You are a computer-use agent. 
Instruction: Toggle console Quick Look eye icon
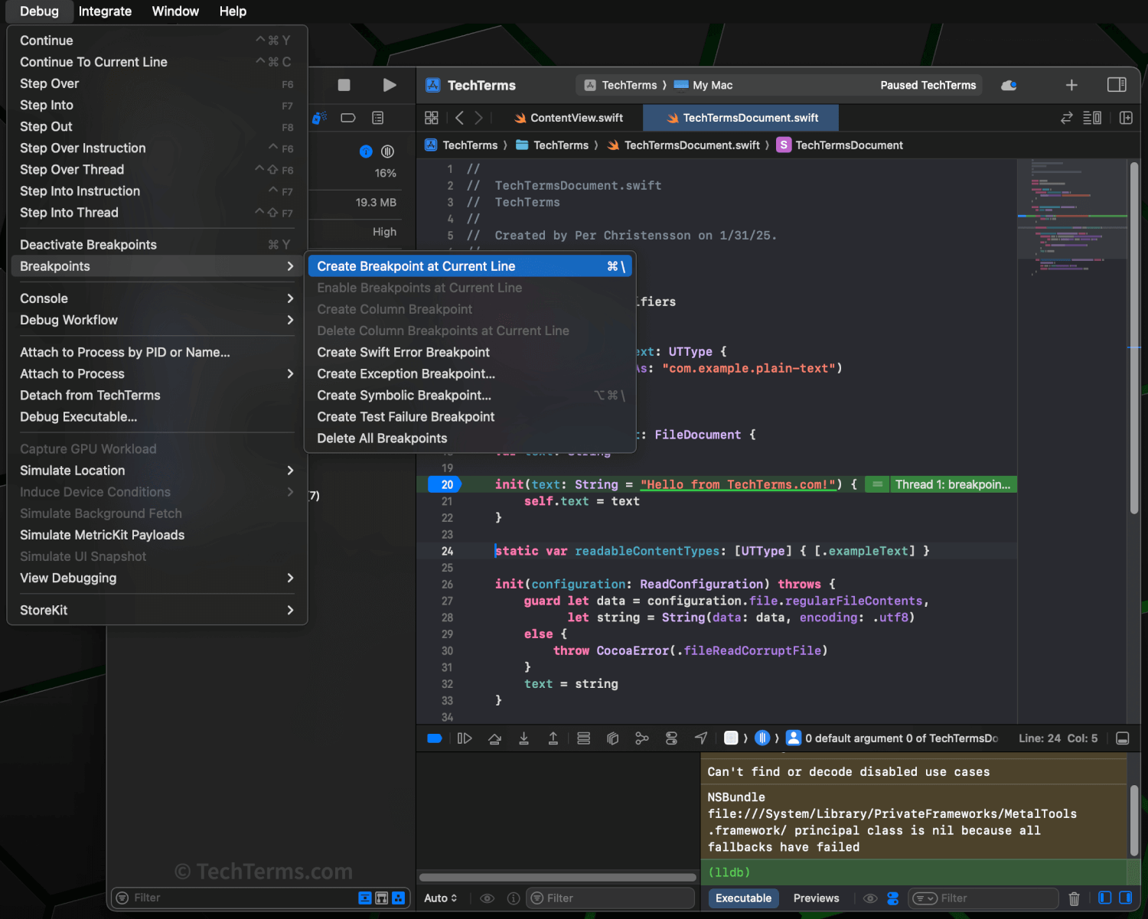870,898
